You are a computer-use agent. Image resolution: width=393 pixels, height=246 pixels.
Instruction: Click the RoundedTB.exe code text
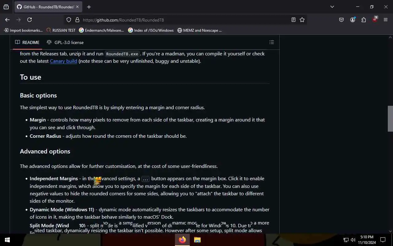coord(122,54)
